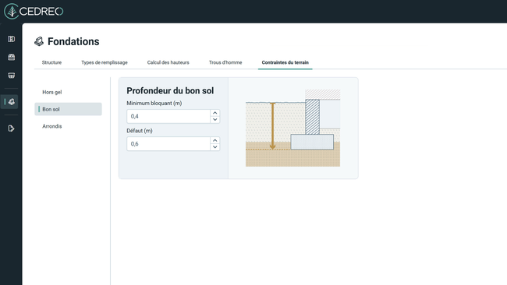Open the house icon in sidebar
The width and height of the screenshot is (507, 285).
[x=12, y=57]
